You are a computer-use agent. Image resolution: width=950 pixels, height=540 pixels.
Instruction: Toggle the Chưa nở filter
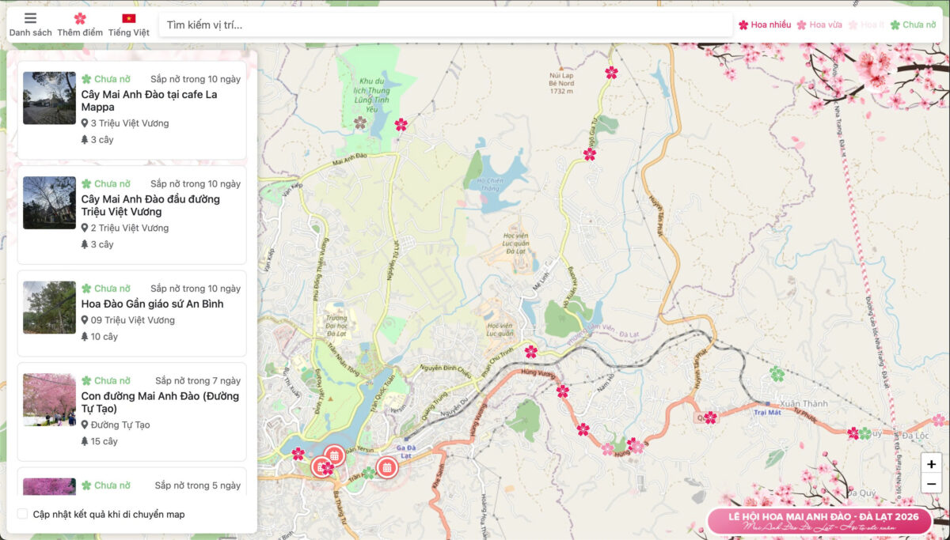[913, 25]
